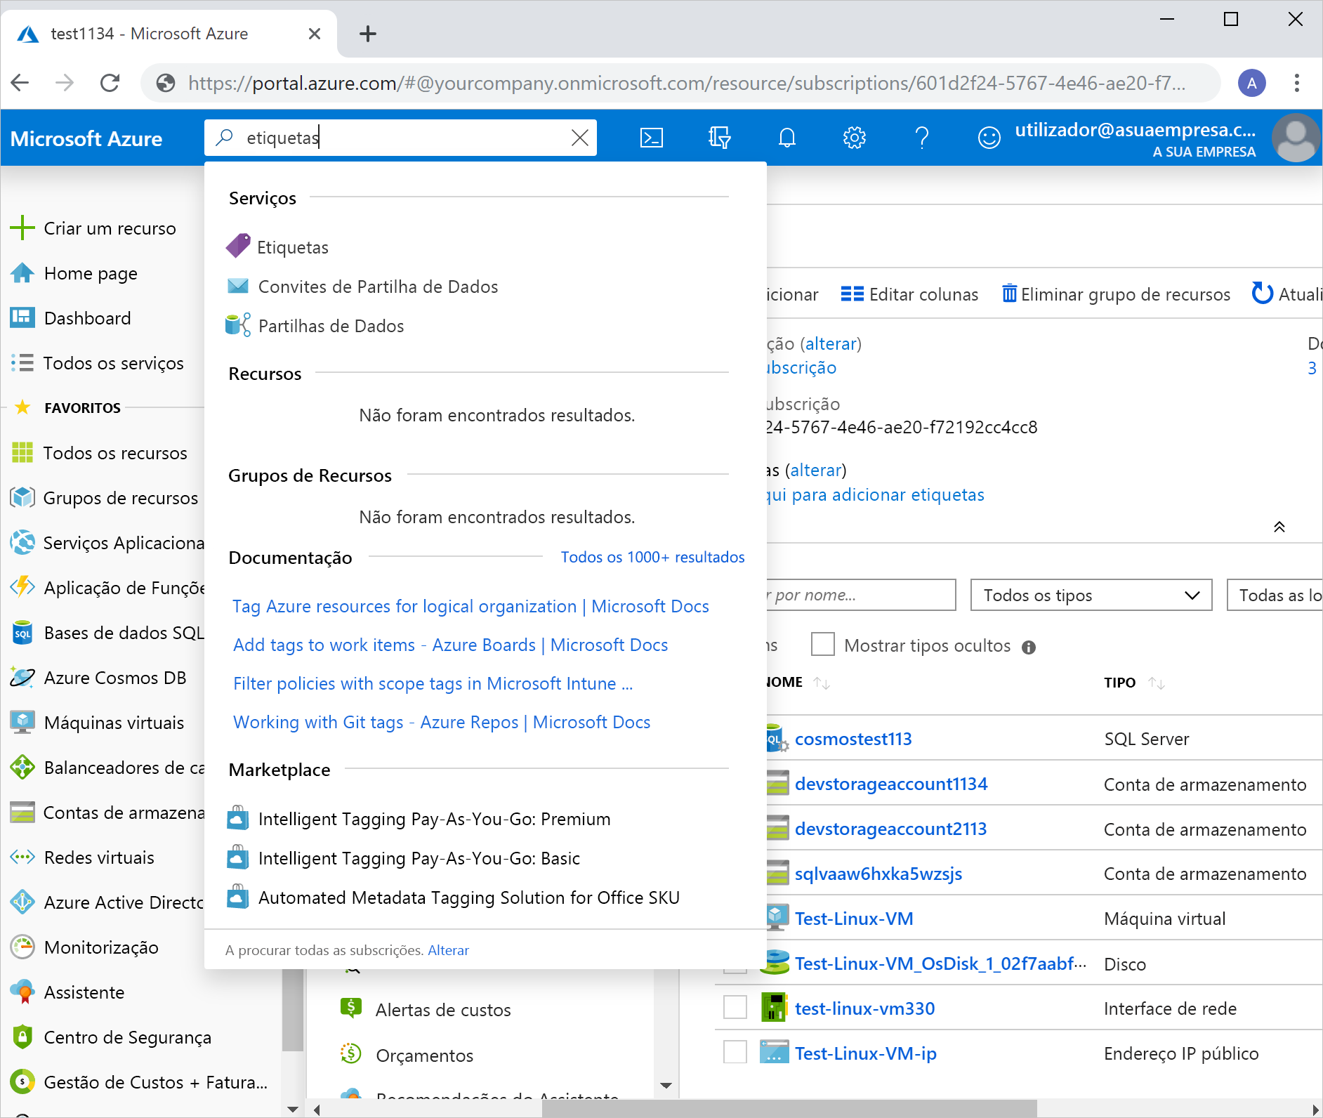Image resolution: width=1323 pixels, height=1118 pixels.
Task: Open directory and subscription filter icon
Action: click(719, 138)
